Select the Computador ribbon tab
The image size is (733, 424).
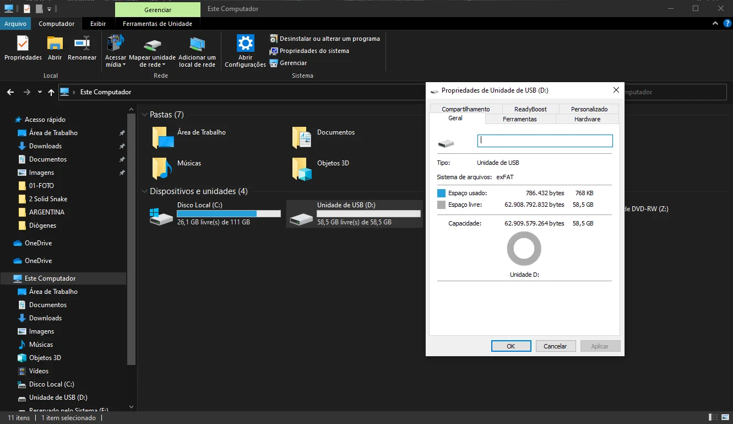[x=57, y=24]
